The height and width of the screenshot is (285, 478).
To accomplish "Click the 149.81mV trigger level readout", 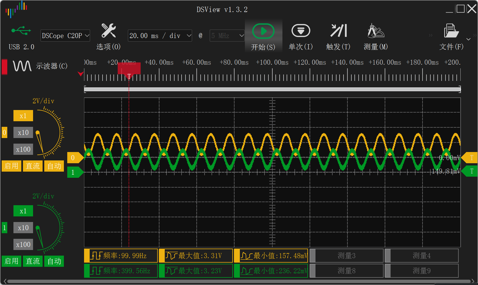I will click(x=445, y=171).
